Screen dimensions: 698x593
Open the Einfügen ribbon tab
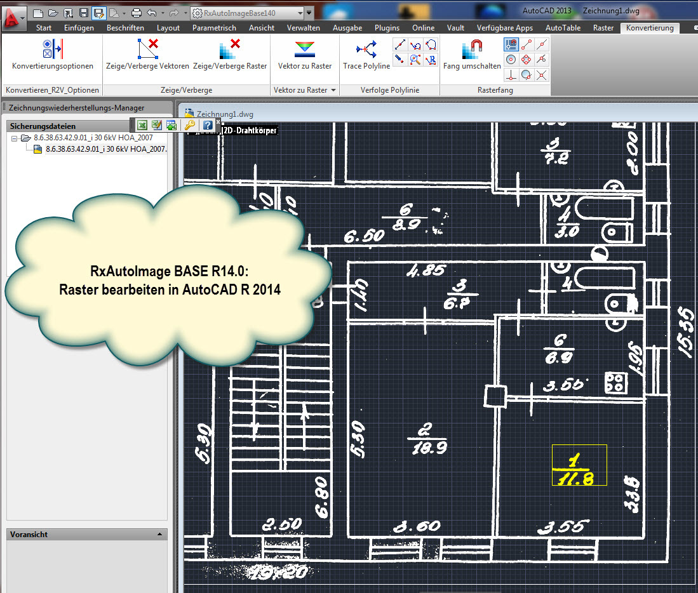(x=79, y=28)
